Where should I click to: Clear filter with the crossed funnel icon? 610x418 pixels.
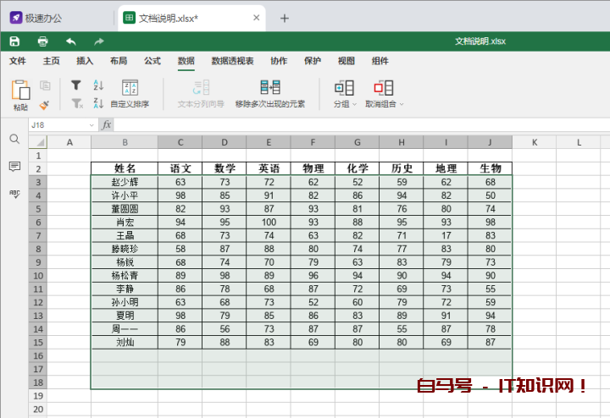tap(77, 103)
